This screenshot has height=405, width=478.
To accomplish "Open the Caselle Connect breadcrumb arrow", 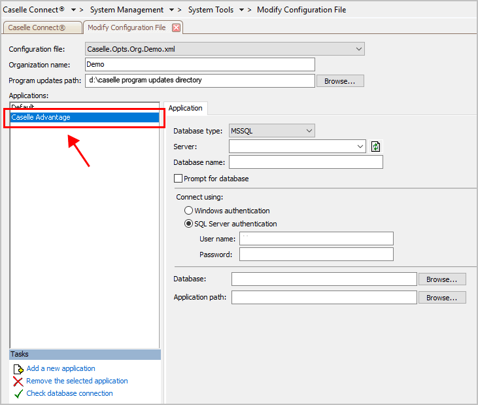I will [x=73, y=10].
